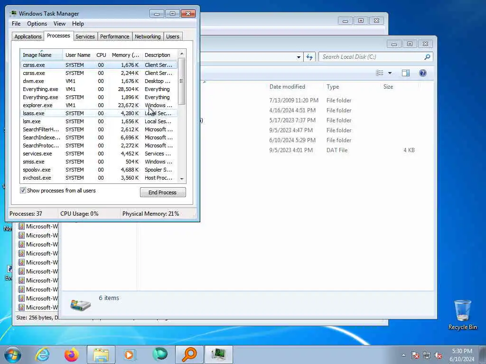Viewport: 486px width, 364px height.
Task: Select Everything.exe run by VM1
Action: tap(99, 89)
